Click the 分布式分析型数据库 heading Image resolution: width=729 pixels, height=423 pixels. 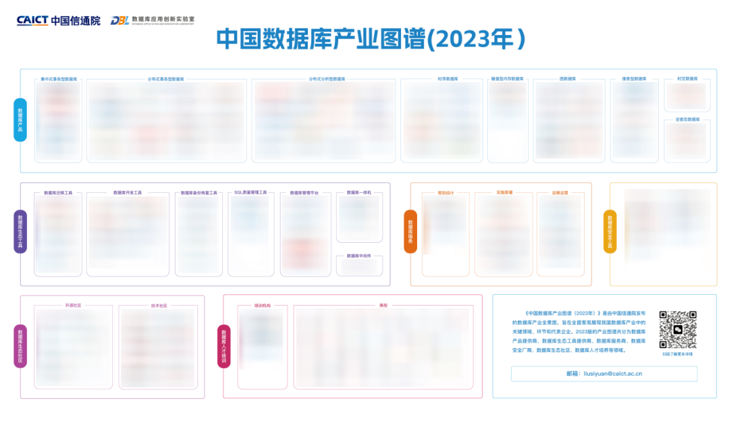click(x=327, y=79)
